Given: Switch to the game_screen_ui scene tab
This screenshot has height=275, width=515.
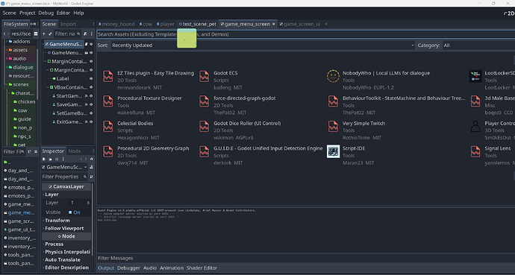Looking at the screenshot, I should click(x=300, y=24).
